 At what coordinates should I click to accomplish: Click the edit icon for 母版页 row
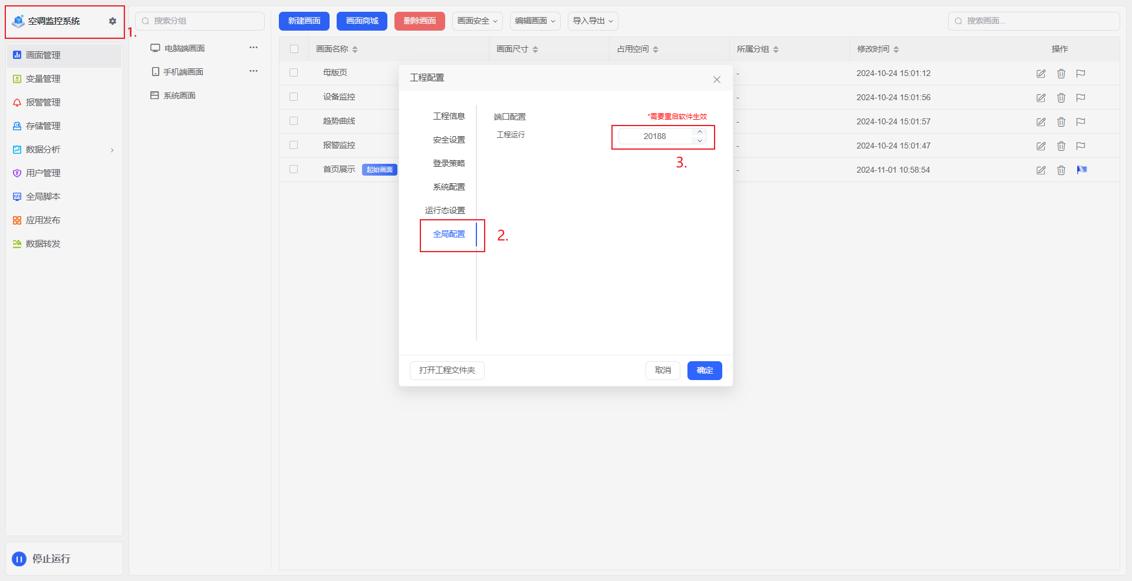point(1041,74)
